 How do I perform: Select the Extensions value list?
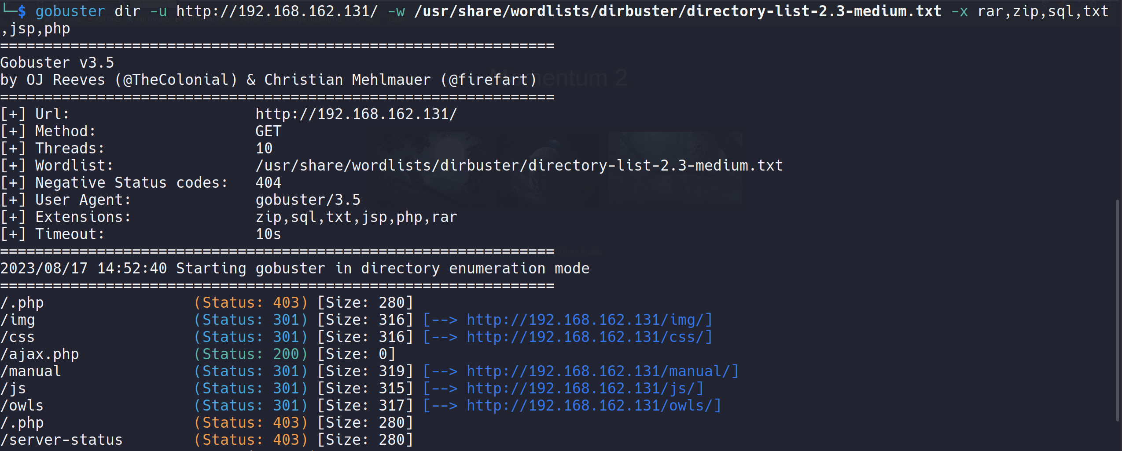(x=356, y=217)
